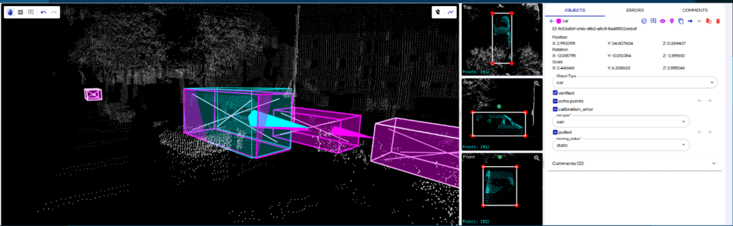Screen dimensions: 733x226
Task: Click the Rotation Z value -2.891610
Action: [x=673, y=56]
